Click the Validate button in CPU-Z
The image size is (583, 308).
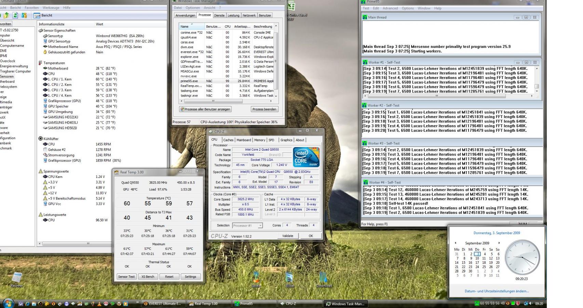click(x=288, y=236)
